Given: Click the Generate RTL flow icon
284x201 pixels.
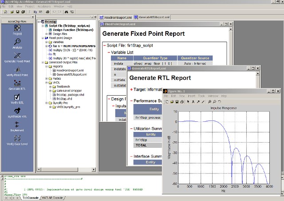Looking at the screenshot, I should (17, 83).
